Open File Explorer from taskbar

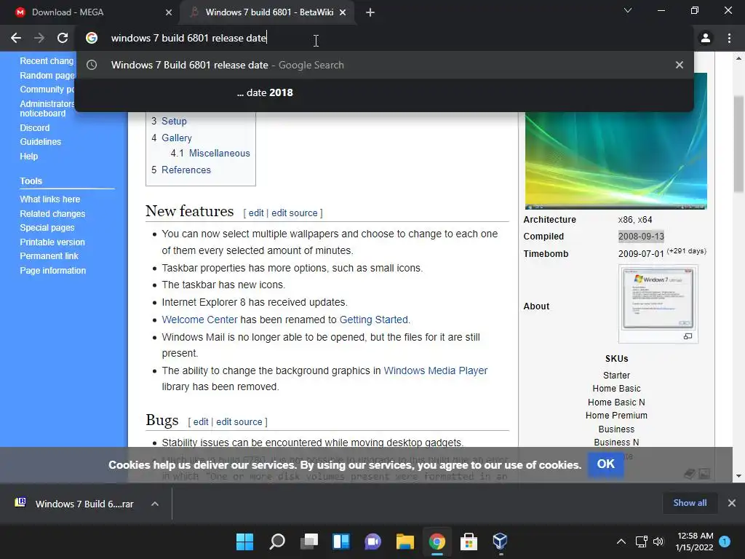pyautogui.click(x=405, y=542)
